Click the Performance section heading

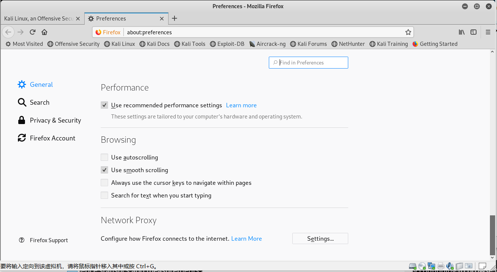pos(125,88)
